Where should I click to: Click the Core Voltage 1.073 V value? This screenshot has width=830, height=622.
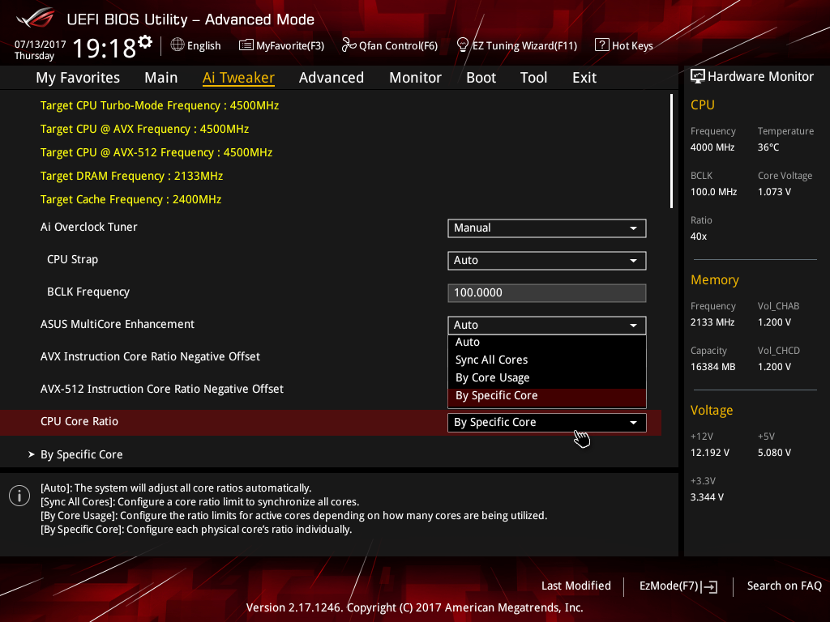774,192
